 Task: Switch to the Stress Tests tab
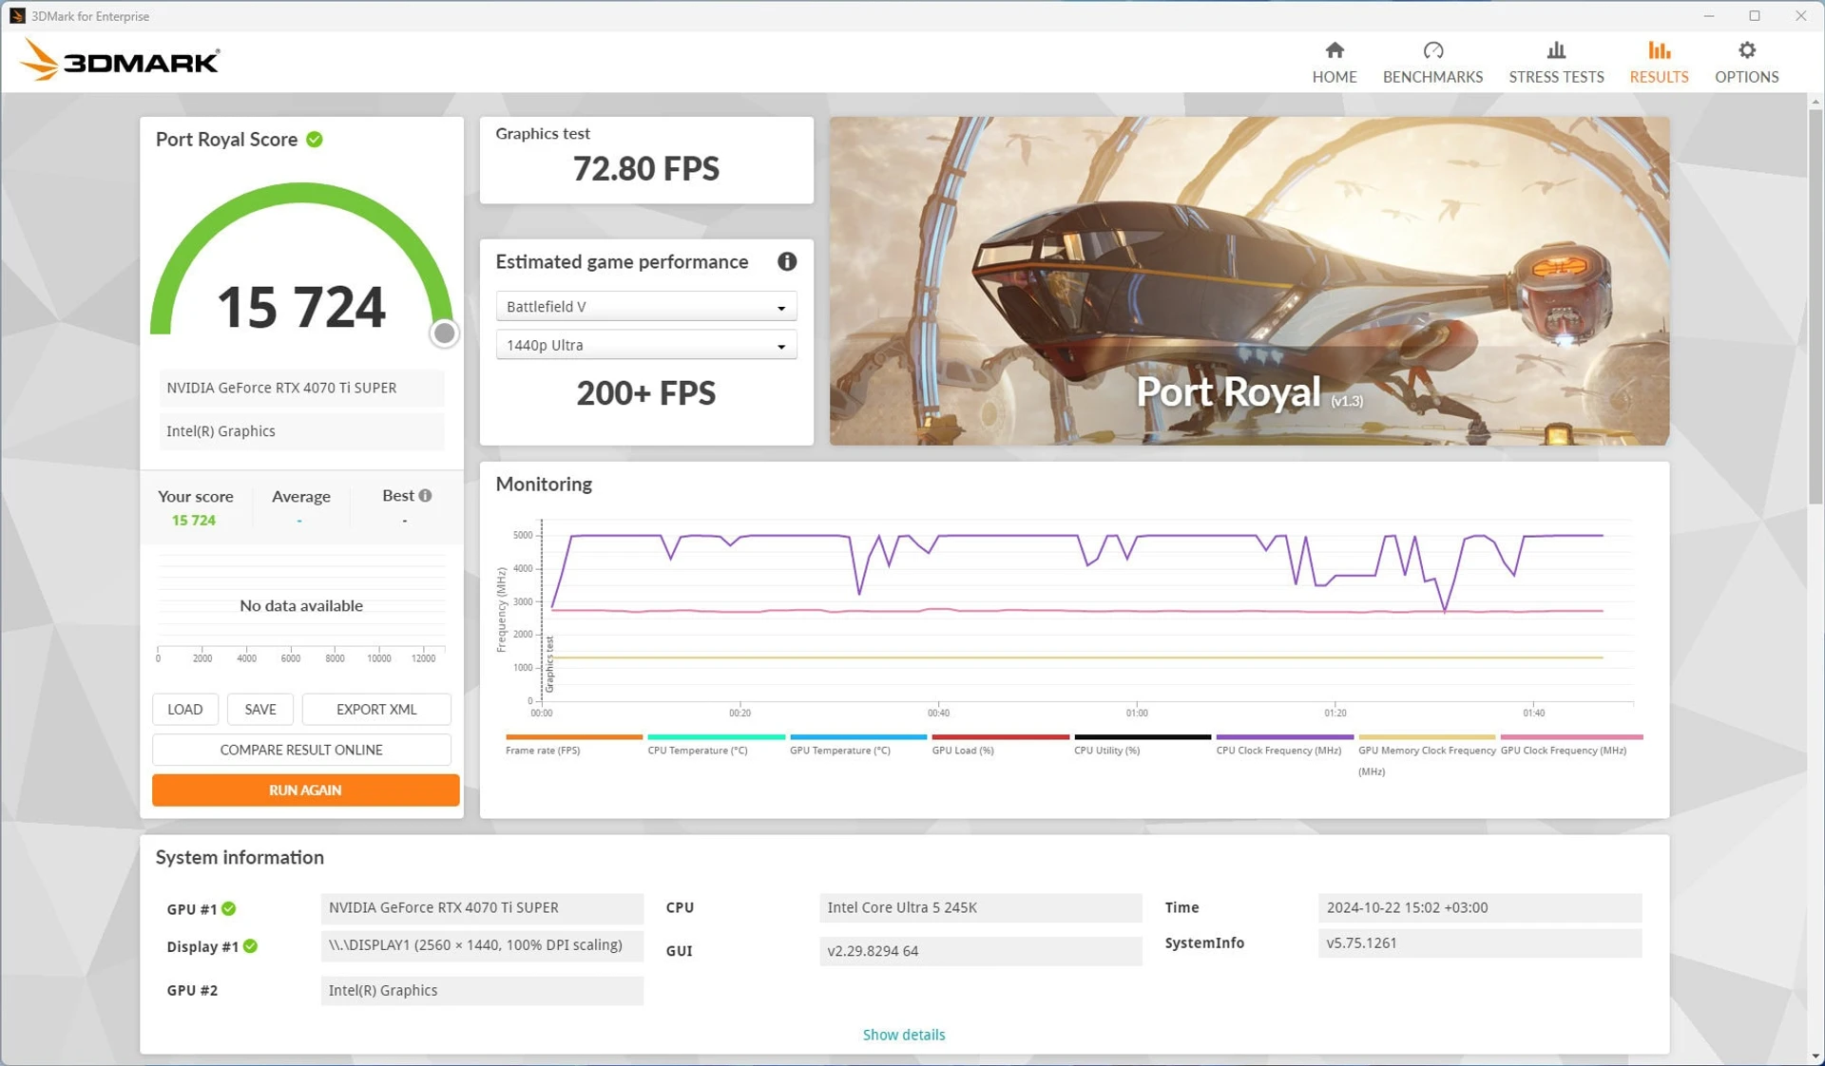point(1556,63)
